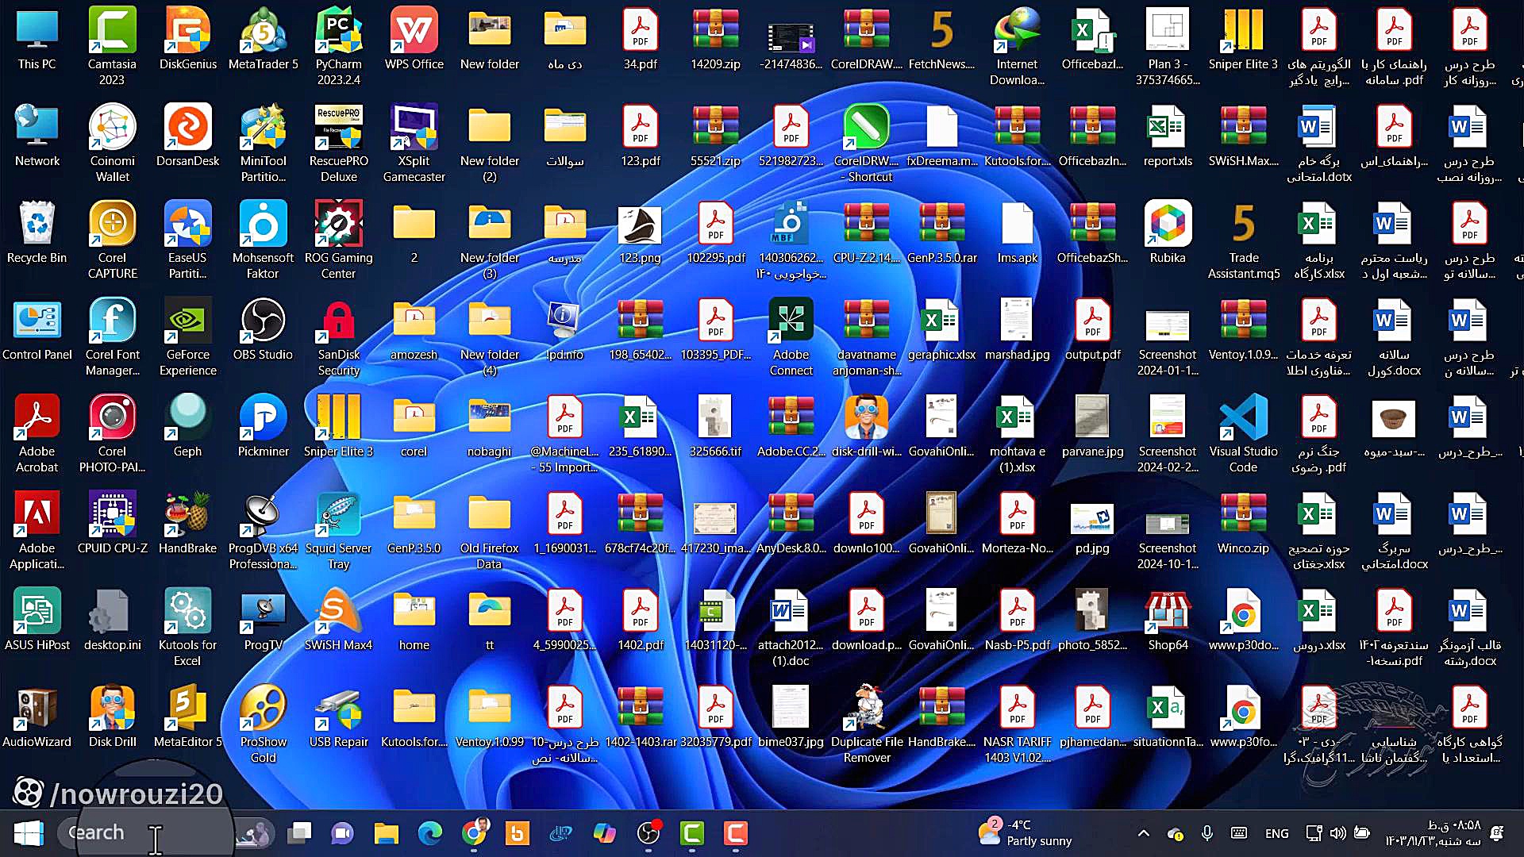
Task: Select the Coinomi Wallet shortcut
Action: pos(112,144)
